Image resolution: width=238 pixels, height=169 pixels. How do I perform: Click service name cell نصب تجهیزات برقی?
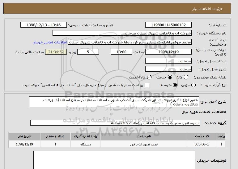coord(144,144)
